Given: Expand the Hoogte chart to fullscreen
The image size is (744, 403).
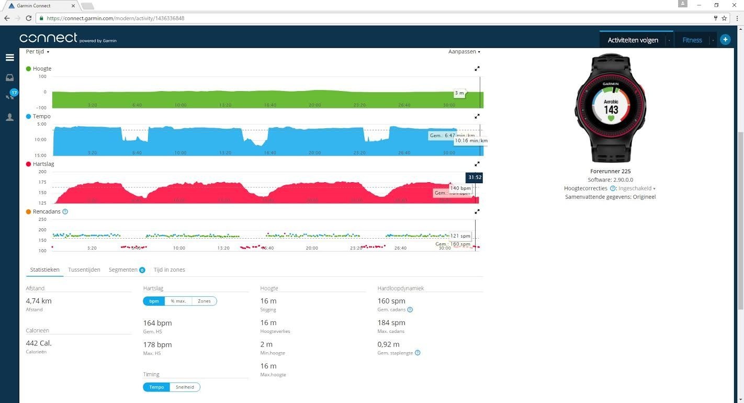Looking at the screenshot, I should (x=477, y=69).
